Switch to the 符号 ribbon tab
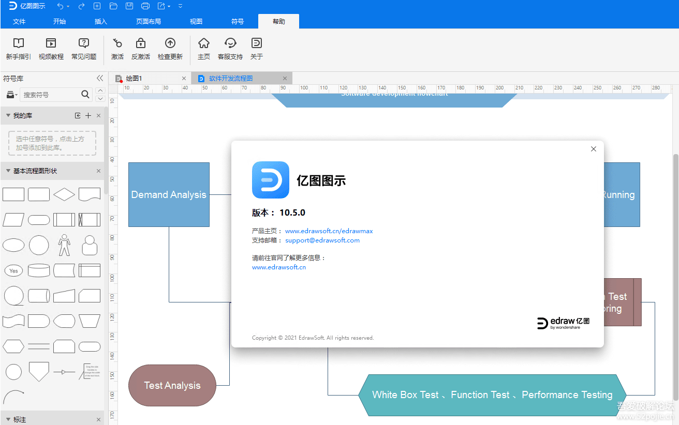This screenshot has height=425, width=679. point(238,22)
